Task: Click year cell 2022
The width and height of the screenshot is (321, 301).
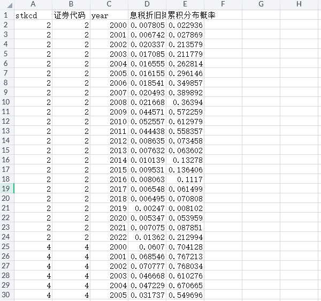Action: 109,237
